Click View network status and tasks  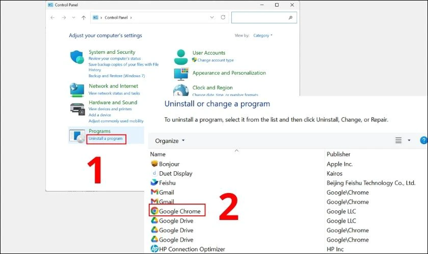coord(114,93)
